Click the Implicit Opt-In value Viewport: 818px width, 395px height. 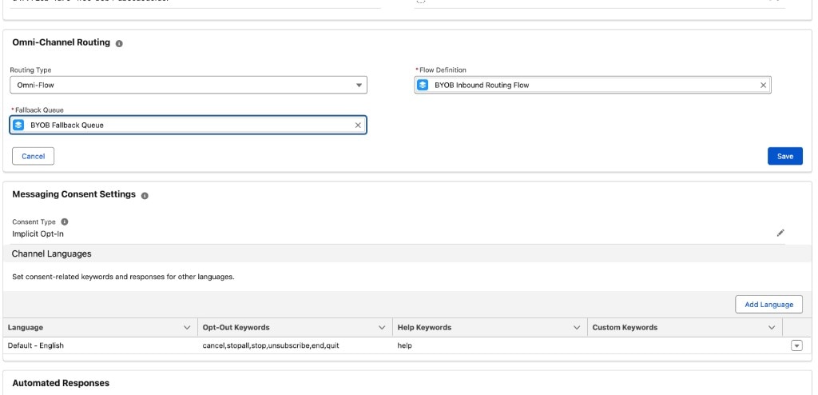point(38,234)
